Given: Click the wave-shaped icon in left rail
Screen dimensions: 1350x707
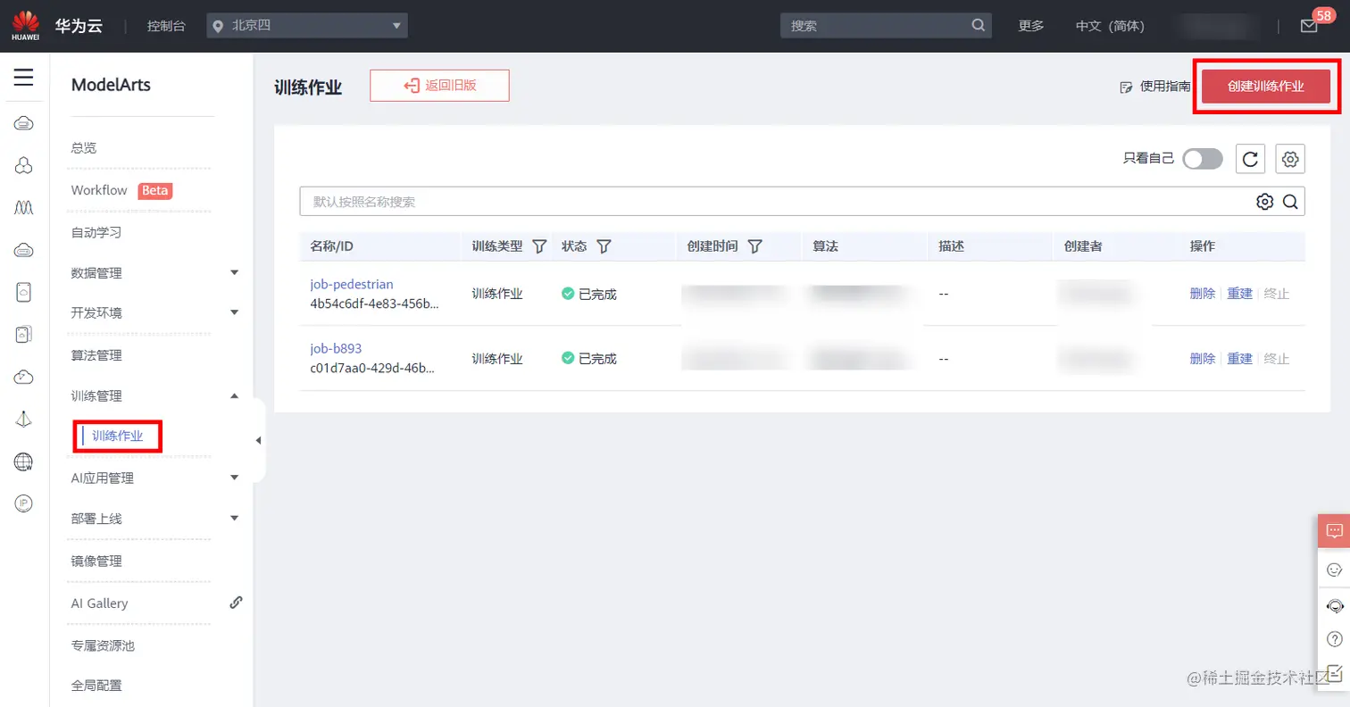Looking at the screenshot, I should coord(24,207).
